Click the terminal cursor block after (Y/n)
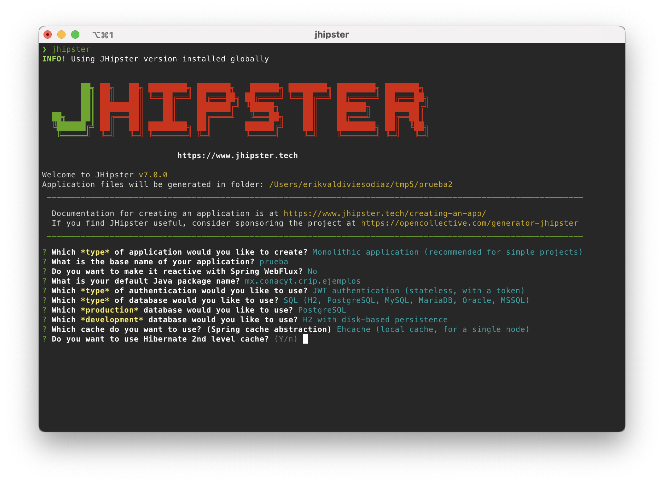Viewport: 664px width, 483px height. click(x=305, y=339)
